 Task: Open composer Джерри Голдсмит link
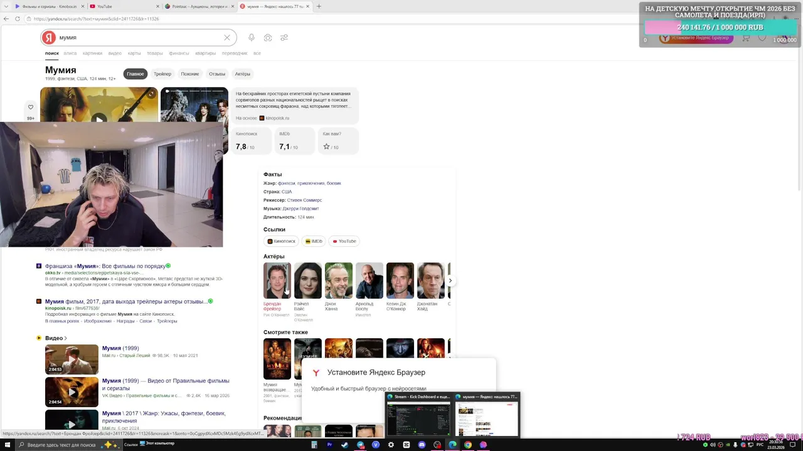pos(300,209)
